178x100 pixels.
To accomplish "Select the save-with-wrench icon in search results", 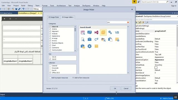I will pos(83,32).
